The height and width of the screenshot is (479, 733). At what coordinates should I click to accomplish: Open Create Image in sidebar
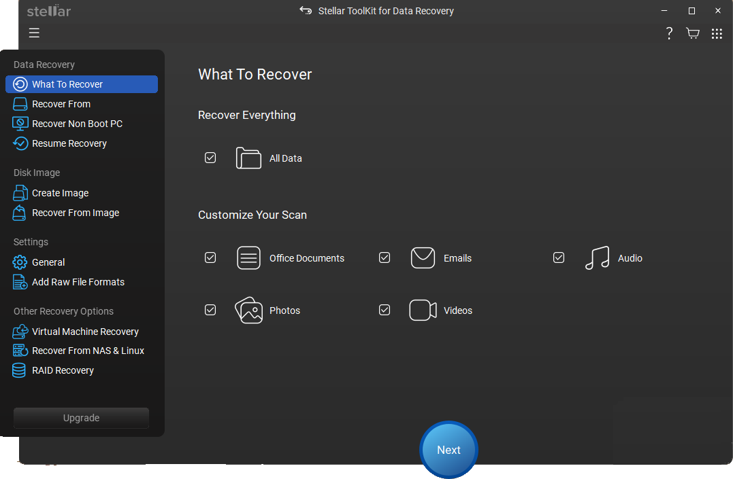60,193
